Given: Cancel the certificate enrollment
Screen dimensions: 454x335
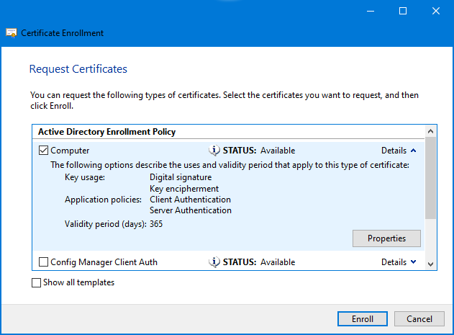Looking at the screenshot, I should click(419, 318).
